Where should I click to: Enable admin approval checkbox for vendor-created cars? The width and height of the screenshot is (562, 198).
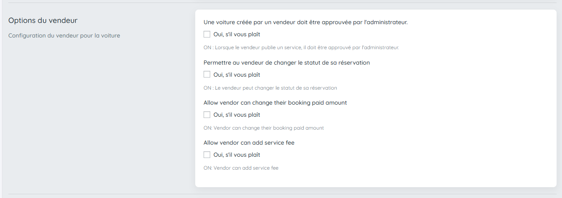pyautogui.click(x=207, y=35)
